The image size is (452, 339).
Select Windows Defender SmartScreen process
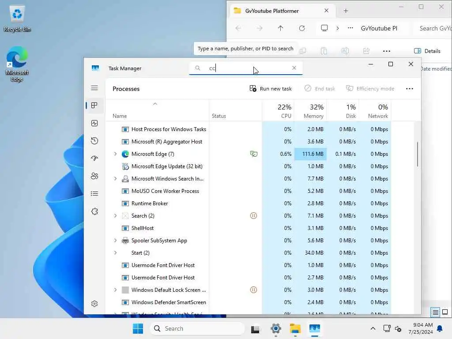point(249,302)
